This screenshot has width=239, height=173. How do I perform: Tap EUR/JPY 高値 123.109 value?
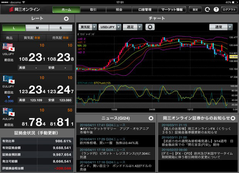pyautogui.click(x=36, y=100)
